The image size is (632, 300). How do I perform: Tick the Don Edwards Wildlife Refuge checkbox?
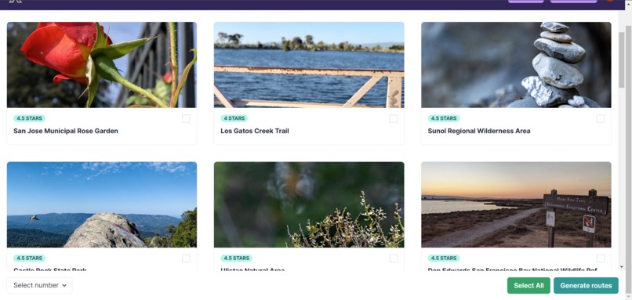[x=601, y=258]
